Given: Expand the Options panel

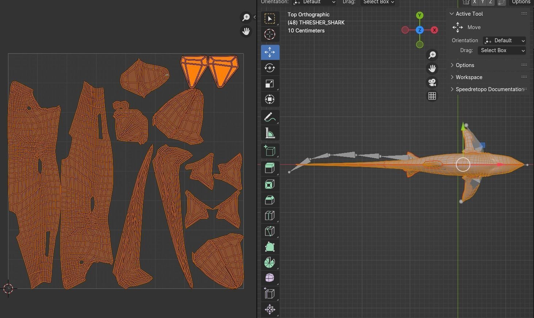Looking at the screenshot, I should point(452,65).
